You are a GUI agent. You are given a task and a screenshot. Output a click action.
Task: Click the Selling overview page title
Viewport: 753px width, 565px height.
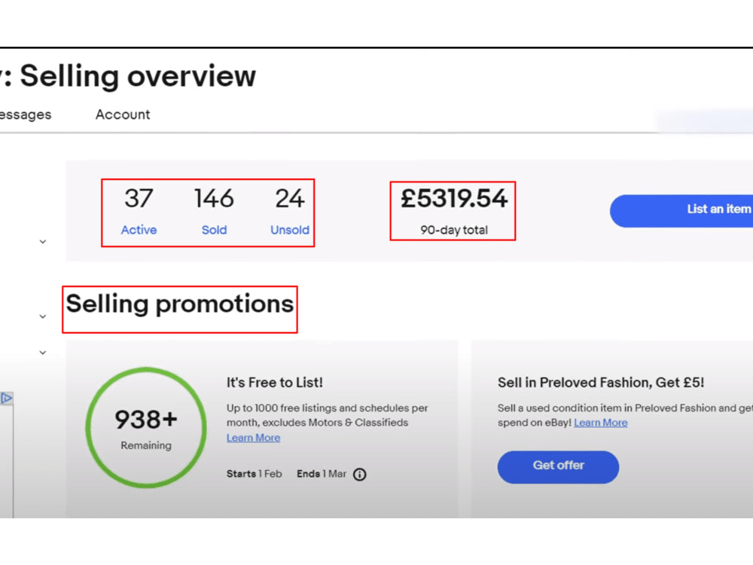137,76
